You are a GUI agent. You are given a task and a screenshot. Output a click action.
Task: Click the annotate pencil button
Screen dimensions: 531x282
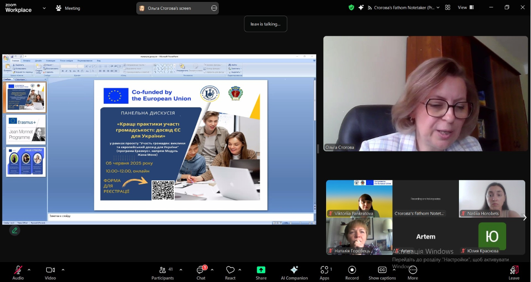(x=15, y=230)
